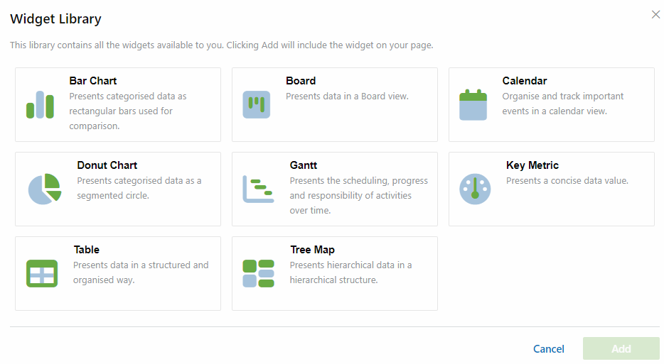Click the green Add button
Screen dimensions: 664x364
coord(621,349)
